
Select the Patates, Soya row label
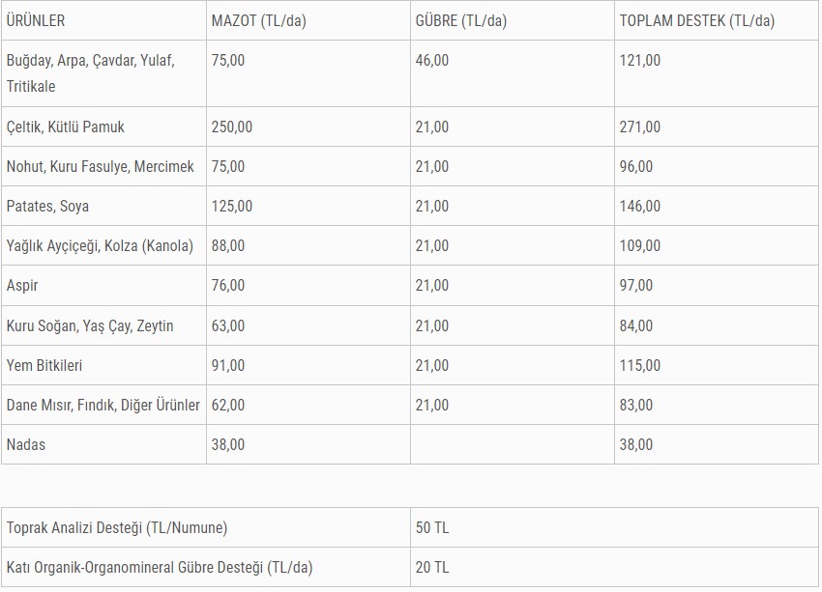[47, 206]
